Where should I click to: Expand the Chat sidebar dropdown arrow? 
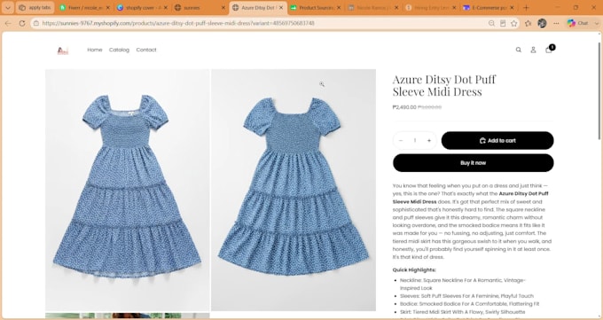click(597, 23)
